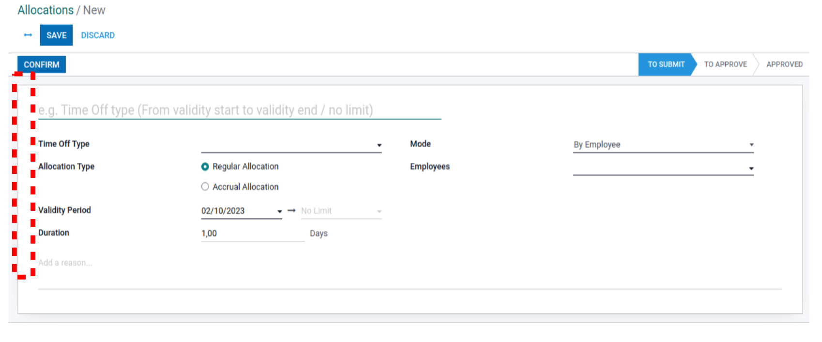Click the double-arrow icon left of SAVE
This screenshot has height=342, width=822.
[28, 35]
